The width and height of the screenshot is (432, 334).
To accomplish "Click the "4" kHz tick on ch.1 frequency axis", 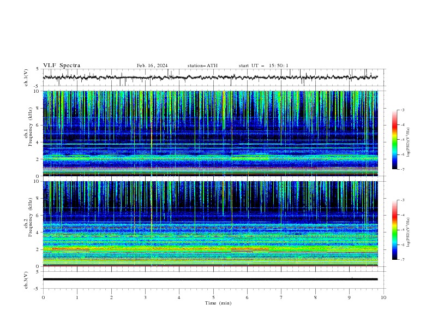I will coord(39,142).
